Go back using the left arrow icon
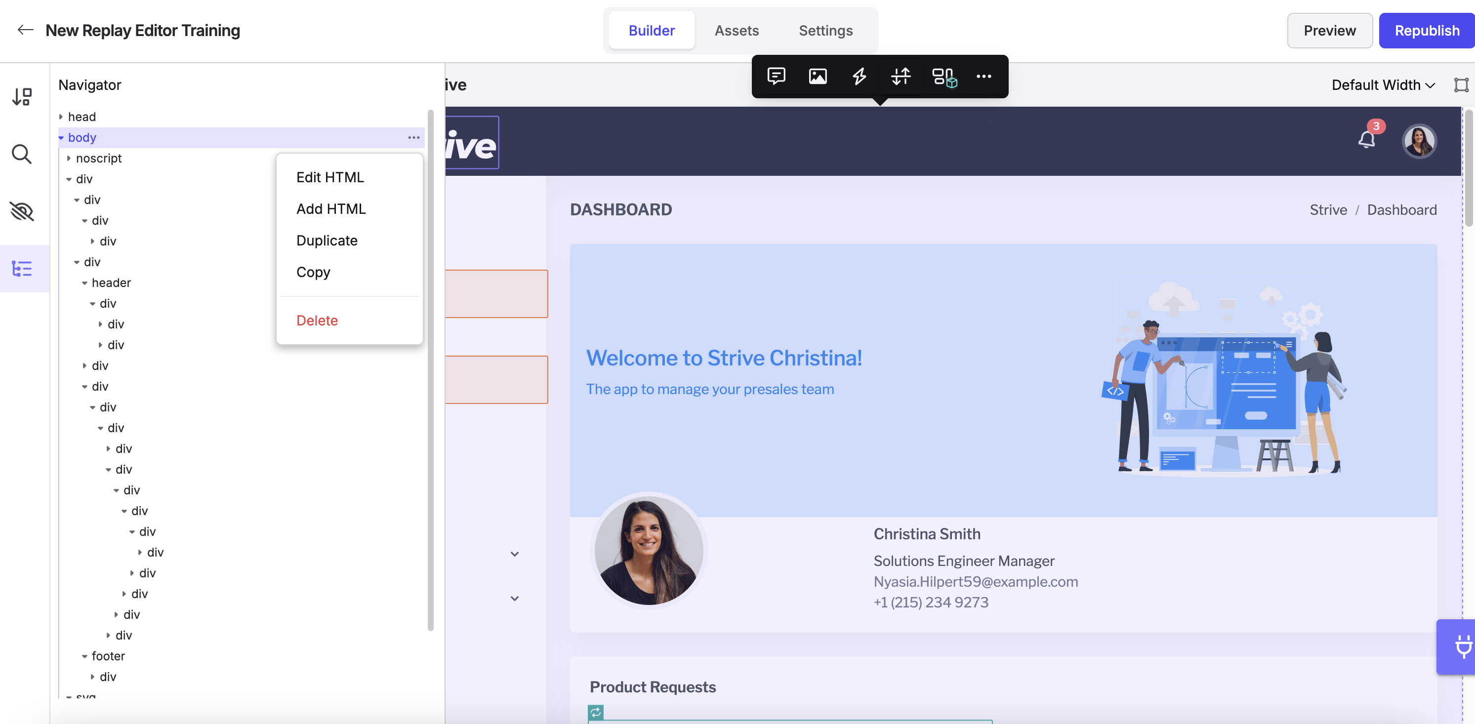The width and height of the screenshot is (1475, 724). pos(25,30)
